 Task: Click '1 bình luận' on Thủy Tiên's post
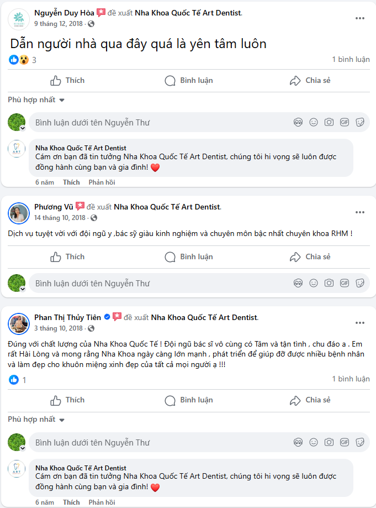(x=351, y=379)
